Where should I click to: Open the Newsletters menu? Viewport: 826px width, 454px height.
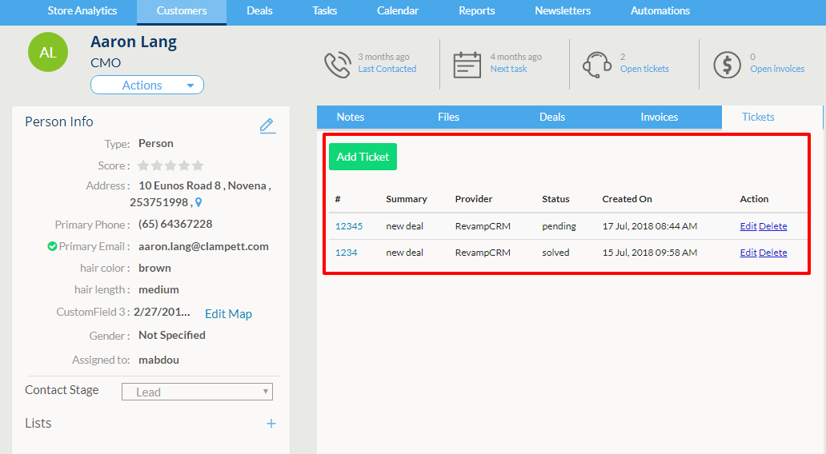point(563,10)
